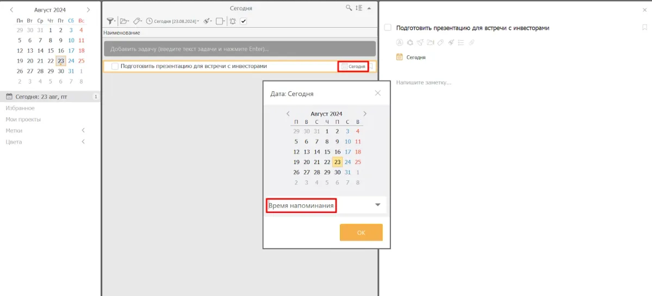Click the paperclip attachment icon in details
This screenshot has width=652, height=296.
471,42
